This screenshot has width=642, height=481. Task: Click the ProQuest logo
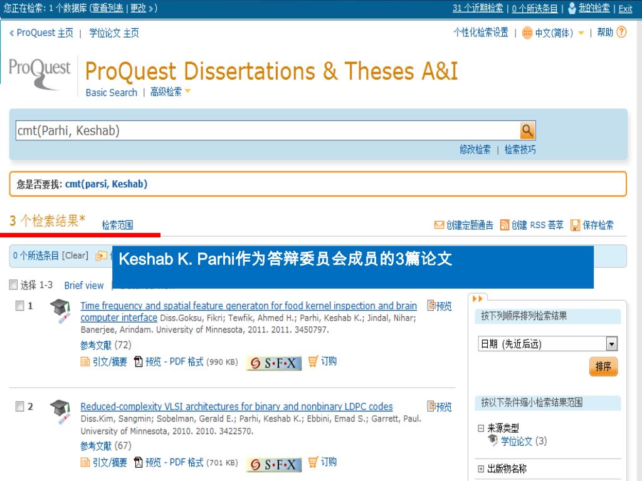pos(39,74)
